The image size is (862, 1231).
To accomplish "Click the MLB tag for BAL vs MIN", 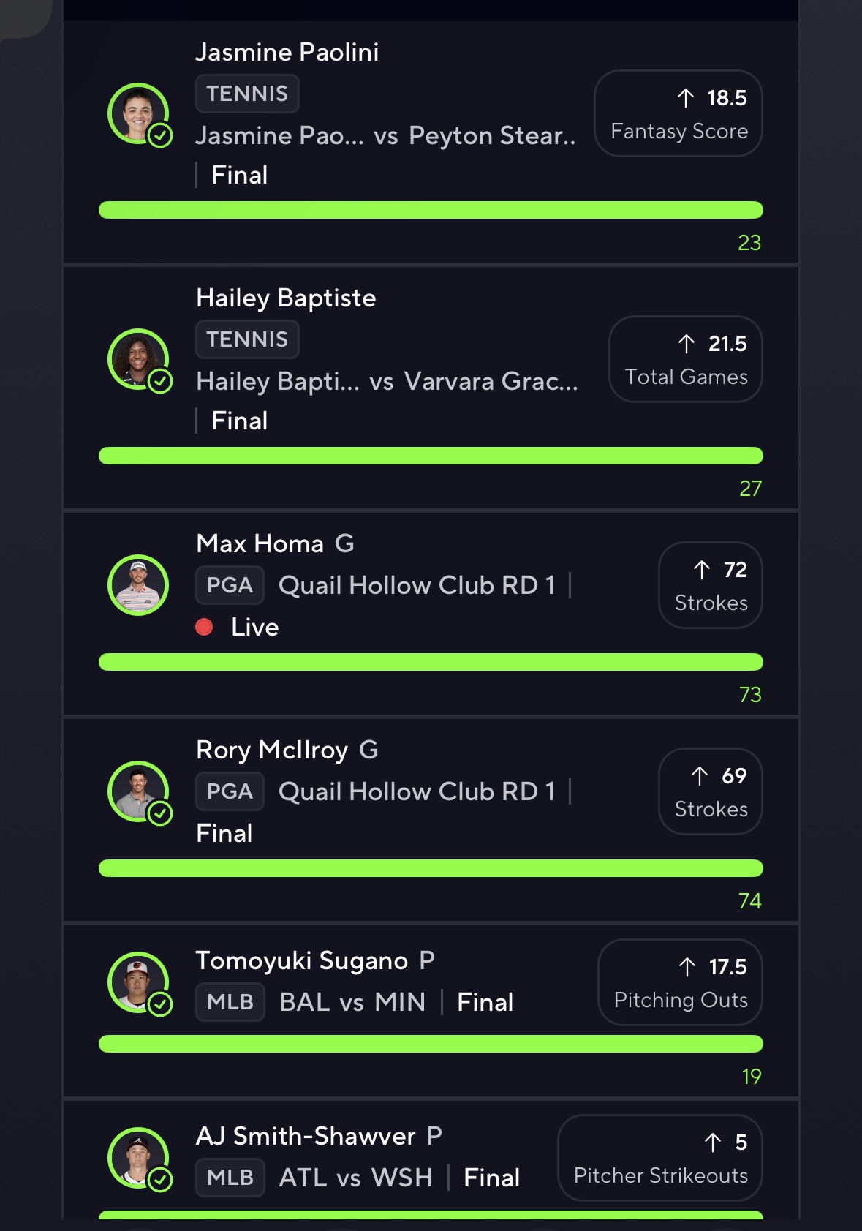I will 230,1002.
